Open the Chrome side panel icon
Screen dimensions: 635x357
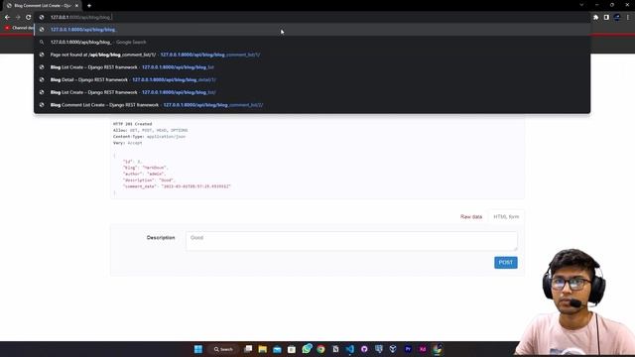pos(606,17)
